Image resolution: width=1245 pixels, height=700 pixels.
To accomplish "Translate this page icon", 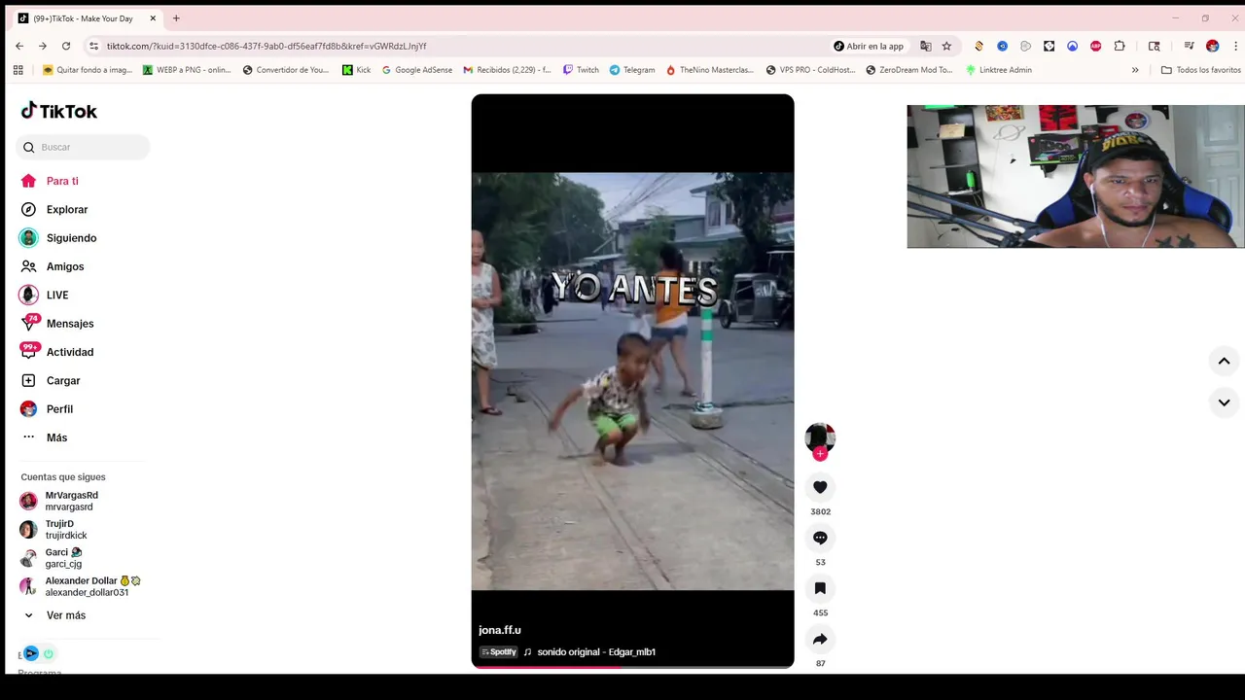I will tap(926, 46).
